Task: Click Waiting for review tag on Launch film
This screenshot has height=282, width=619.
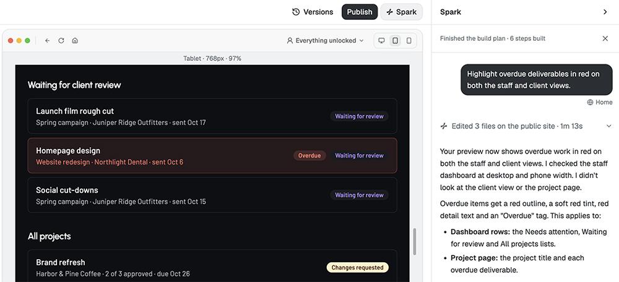Action: (359, 116)
